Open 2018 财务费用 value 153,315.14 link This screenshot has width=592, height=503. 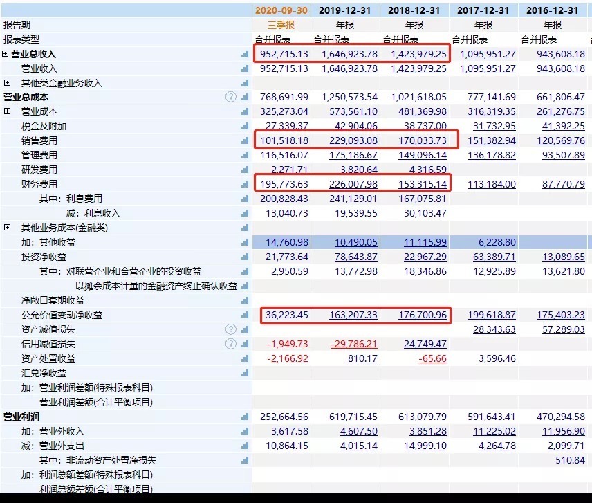tap(423, 184)
